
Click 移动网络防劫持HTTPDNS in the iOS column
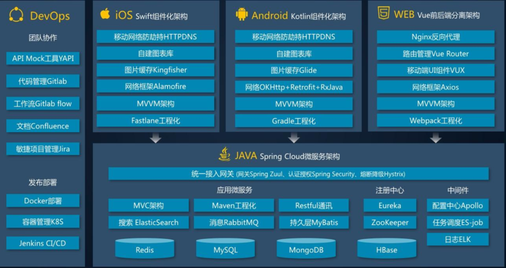pos(156,37)
